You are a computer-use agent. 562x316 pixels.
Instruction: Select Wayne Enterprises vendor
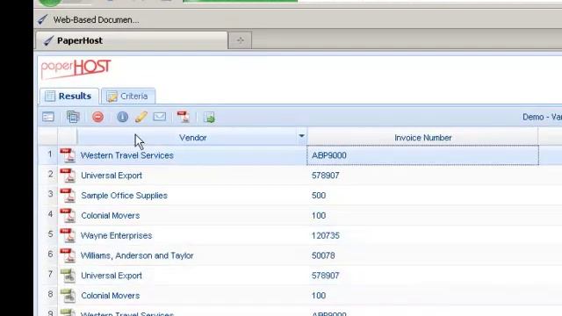[116, 236]
